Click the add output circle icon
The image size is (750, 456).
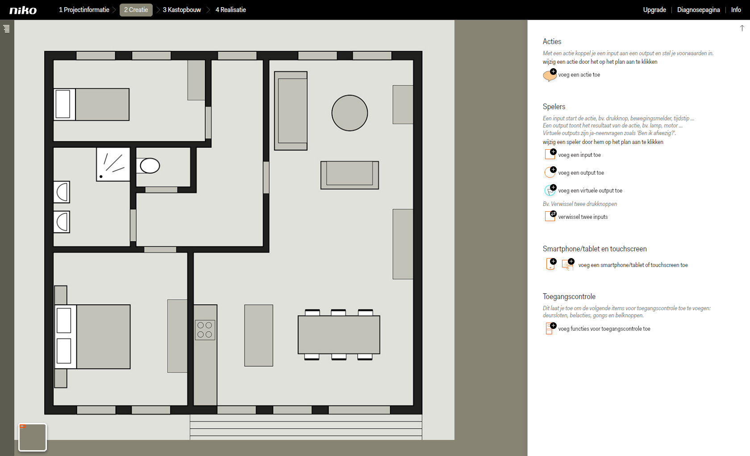click(550, 172)
